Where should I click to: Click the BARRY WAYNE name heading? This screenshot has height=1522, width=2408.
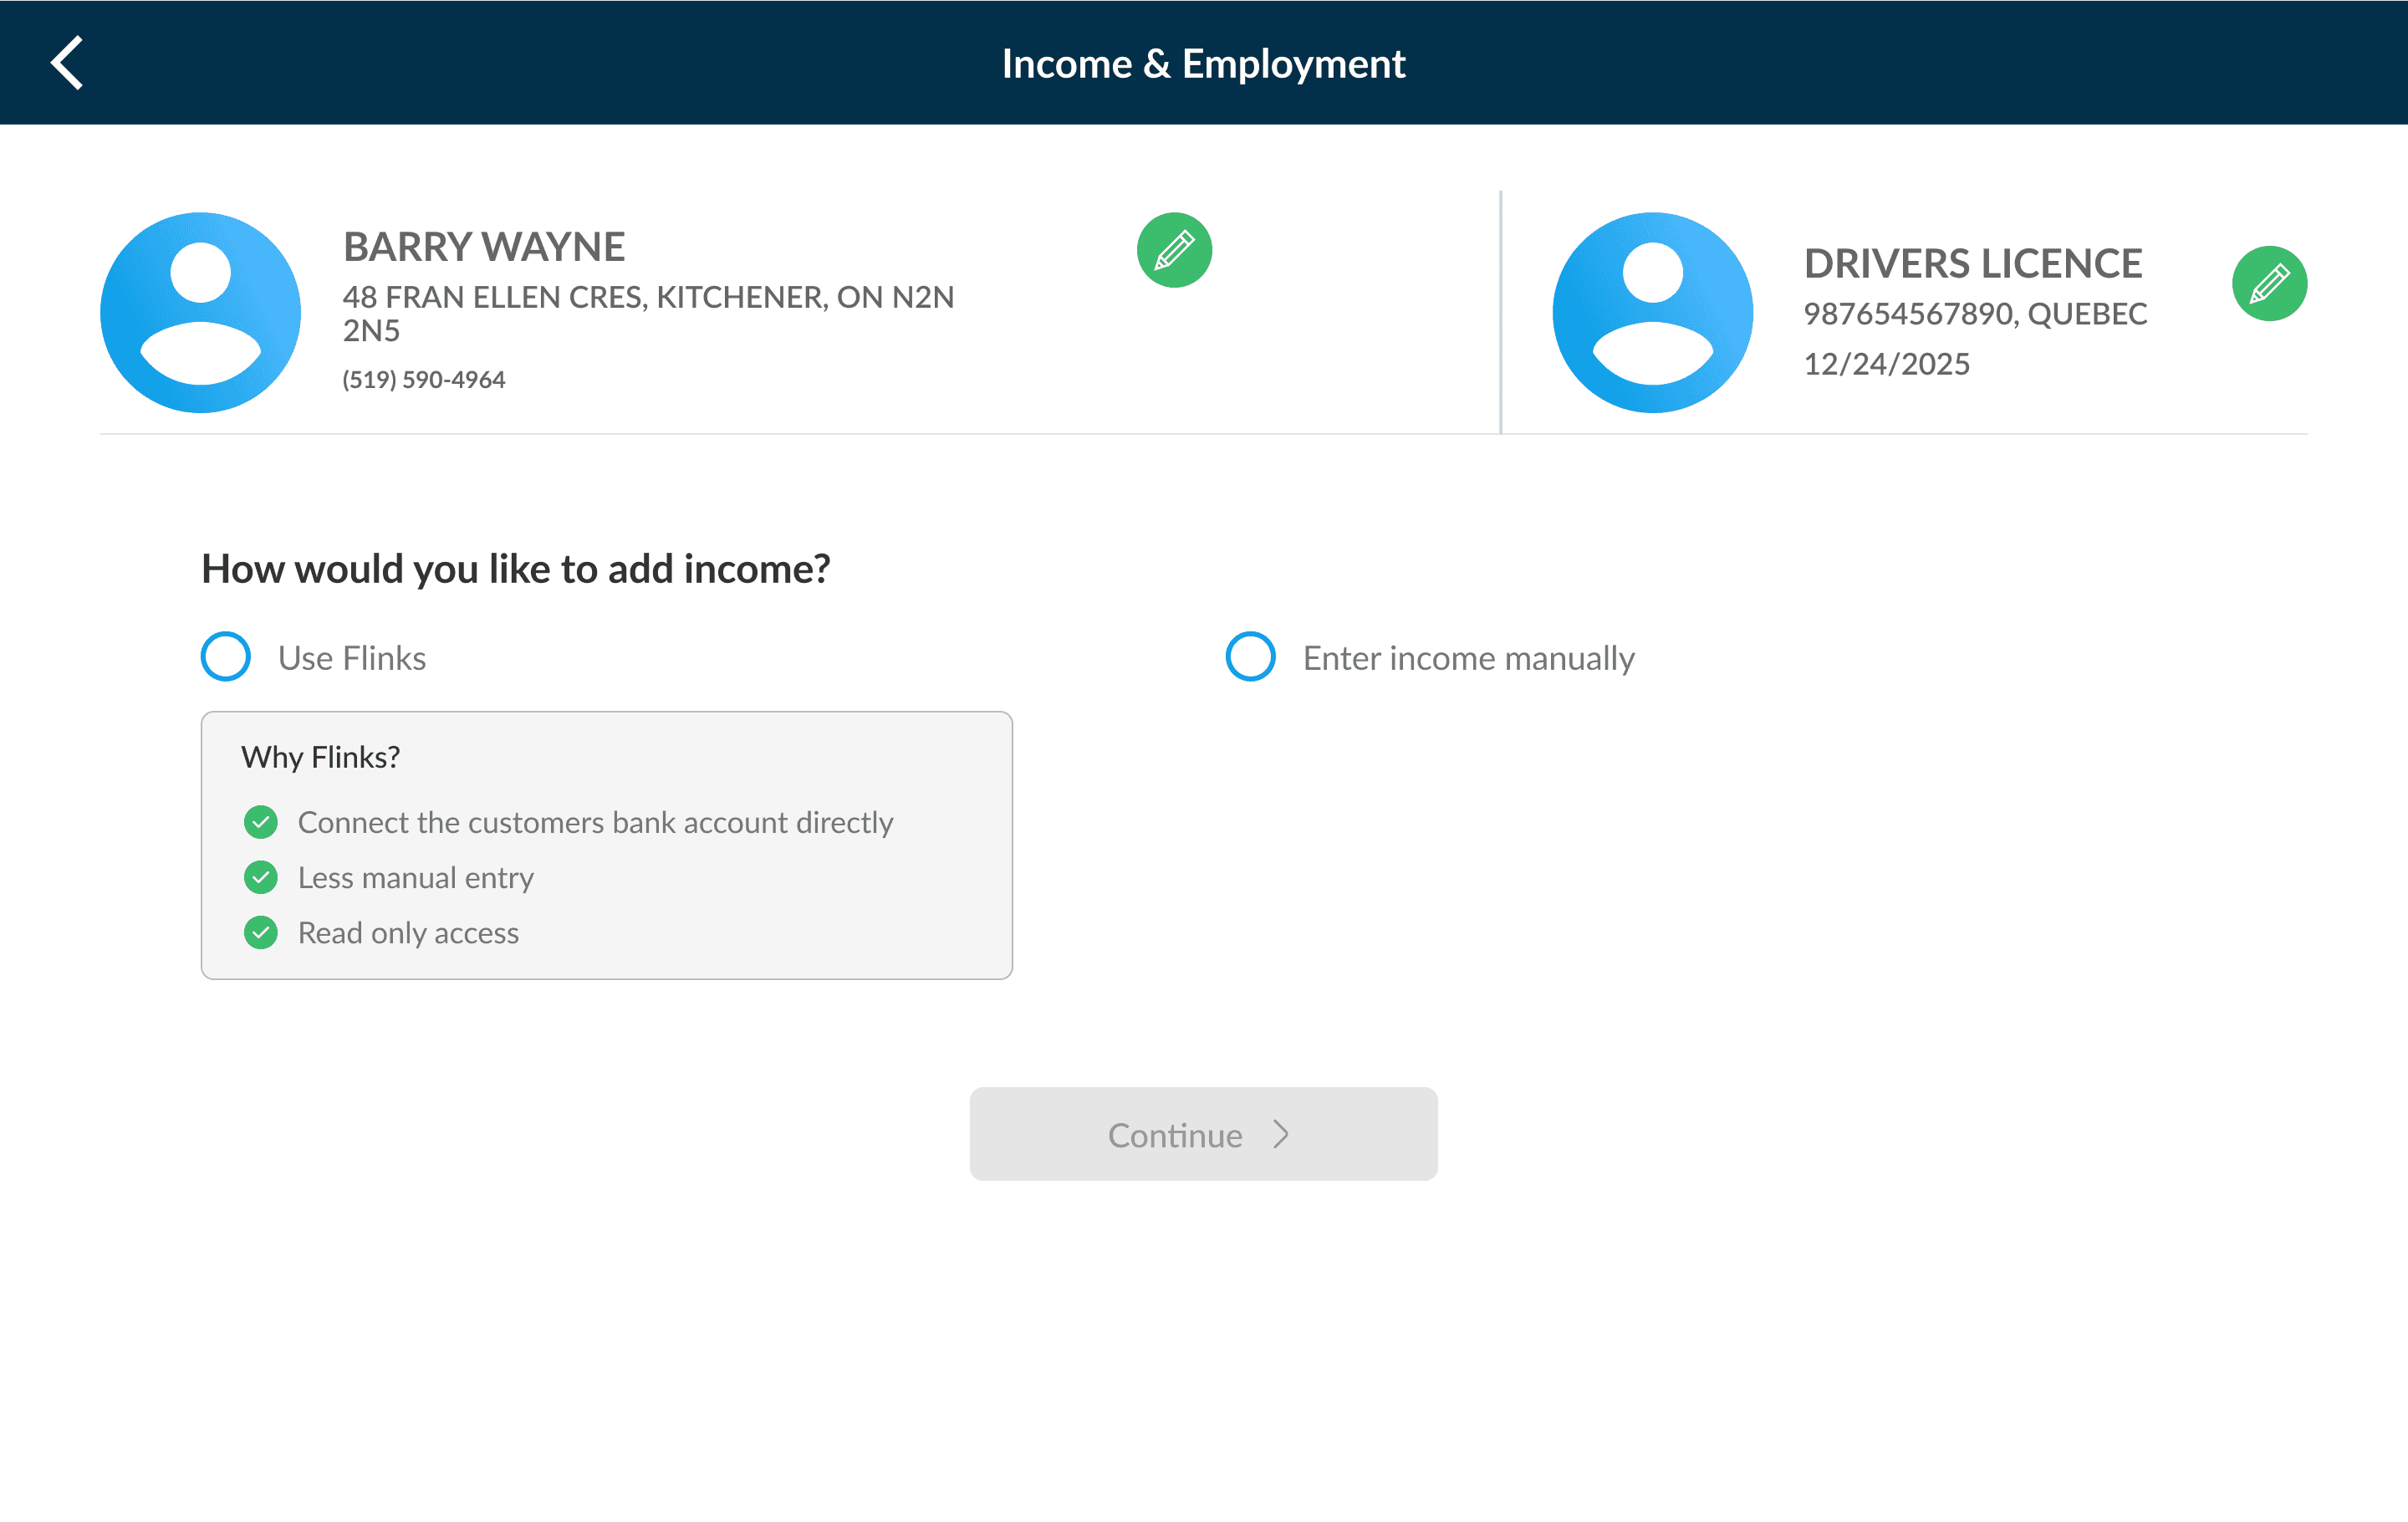[484, 247]
